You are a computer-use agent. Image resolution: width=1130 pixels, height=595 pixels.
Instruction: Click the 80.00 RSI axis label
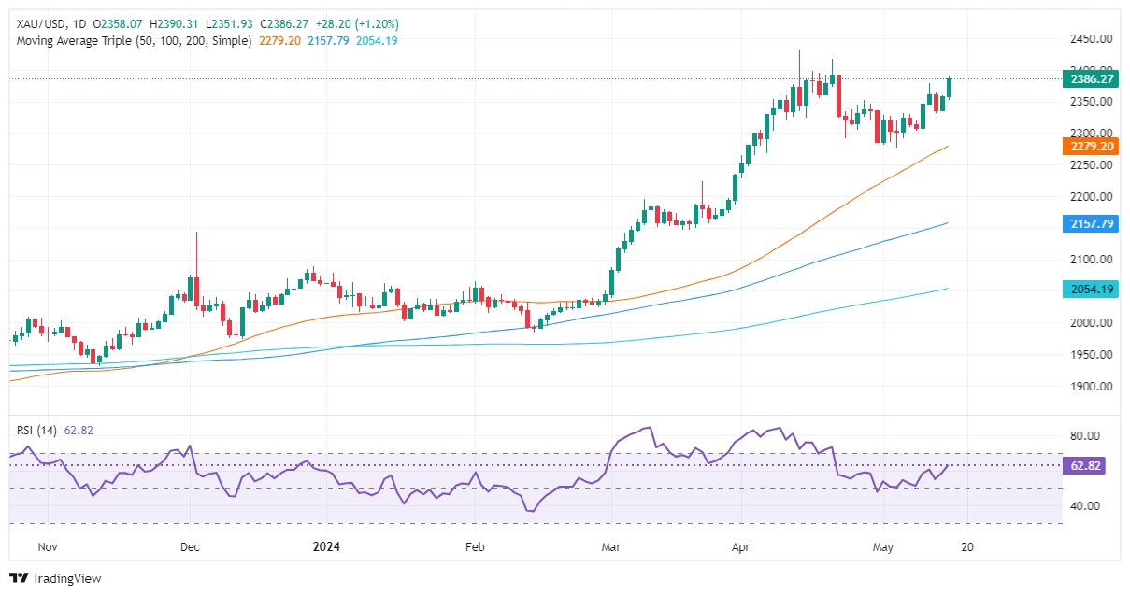tap(1086, 436)
